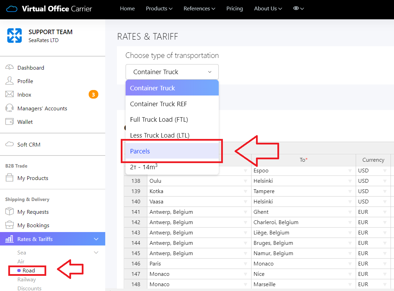The image size is (394, 291).
Task: Click the To* column header
Action: point(304,160)
